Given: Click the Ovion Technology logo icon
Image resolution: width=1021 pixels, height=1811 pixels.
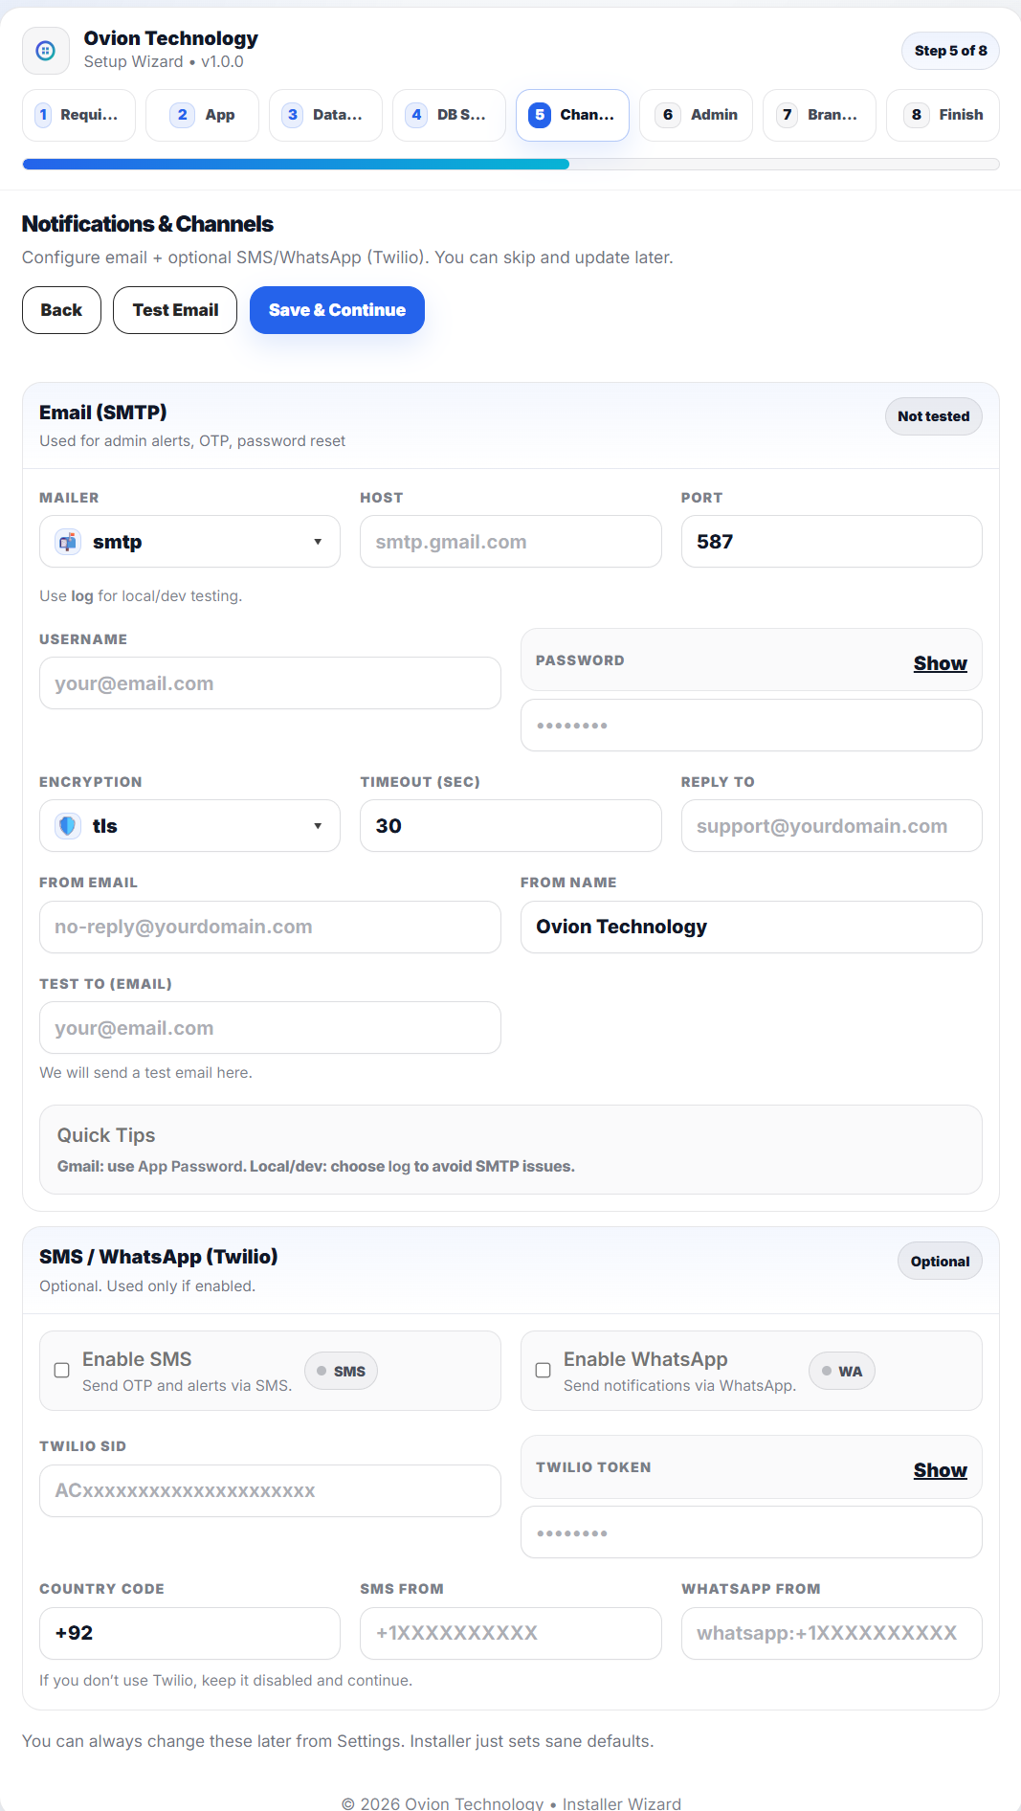Looking at the screenshot, I should [x=45, y=50].
